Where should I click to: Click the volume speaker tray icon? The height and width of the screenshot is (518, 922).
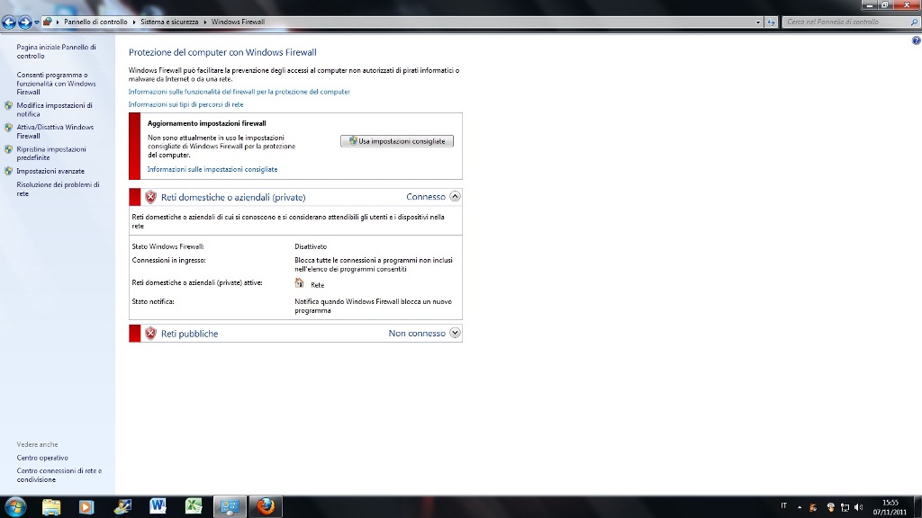click(x=858, y=507)
